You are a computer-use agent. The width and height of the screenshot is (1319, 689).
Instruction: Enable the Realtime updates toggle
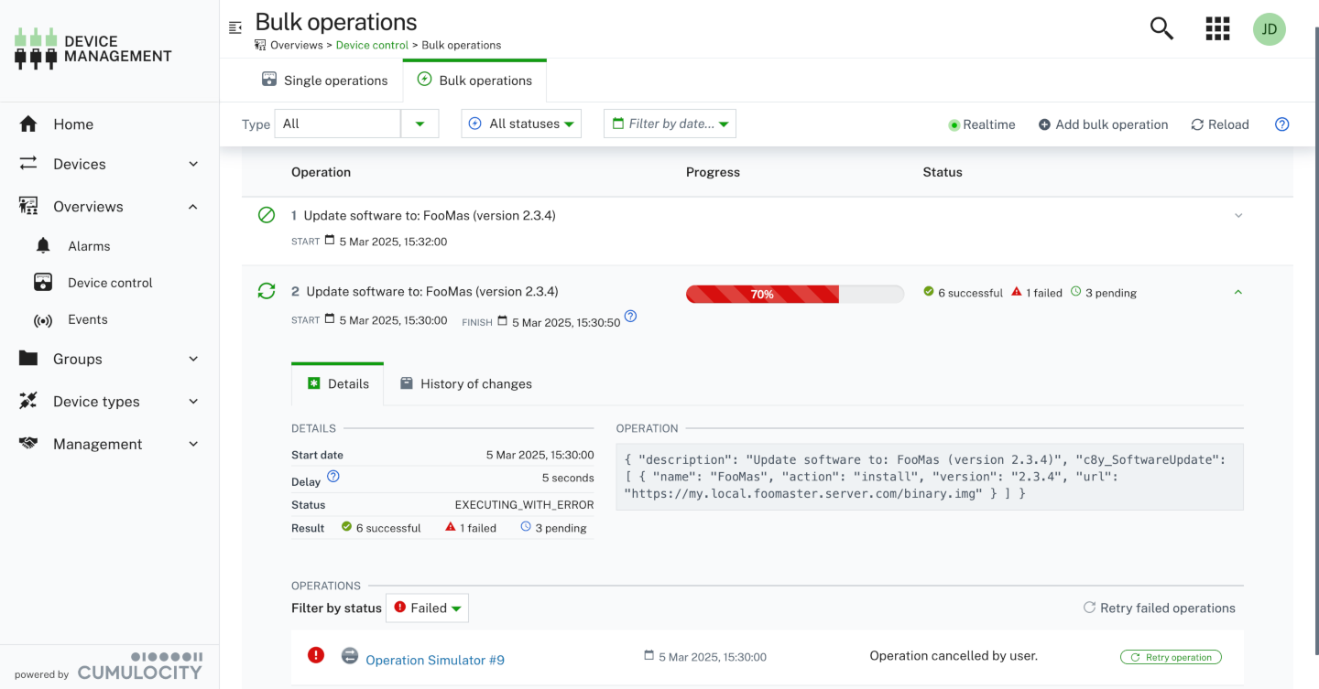tap(982, 124)
